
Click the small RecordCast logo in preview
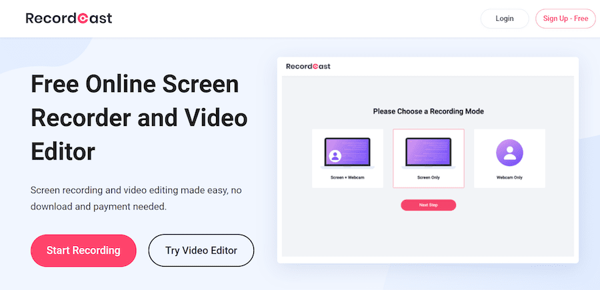click(x=308, y=67)
